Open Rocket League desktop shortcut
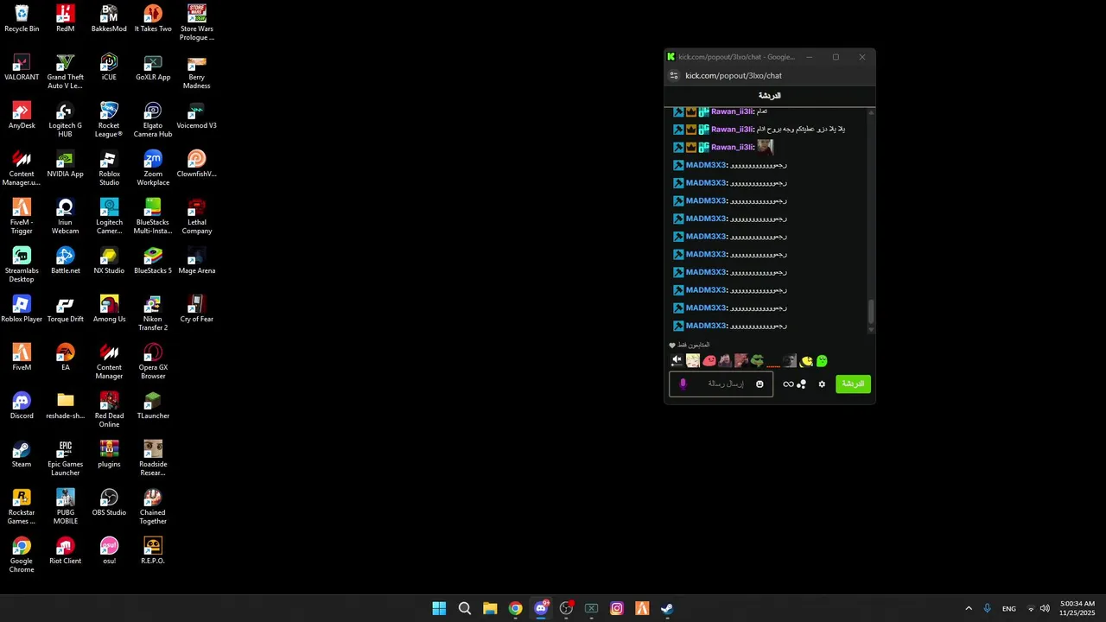This screenshot has height=622, width=1106. click(109, 120)
